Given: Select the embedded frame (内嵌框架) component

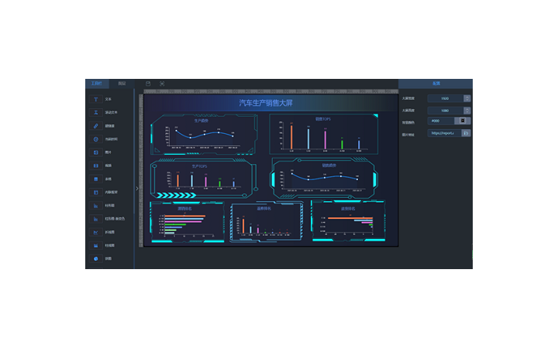Looking at the screenshot, I should tap(96, 192).
